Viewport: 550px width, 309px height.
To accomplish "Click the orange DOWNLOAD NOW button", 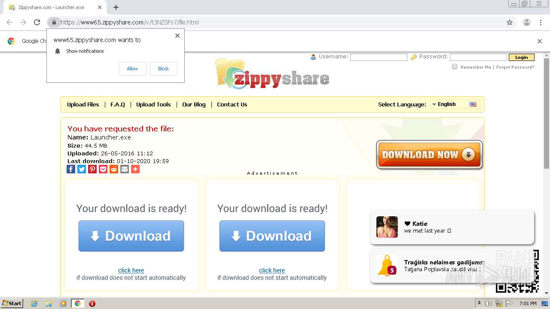I will (x=429, y=154).
